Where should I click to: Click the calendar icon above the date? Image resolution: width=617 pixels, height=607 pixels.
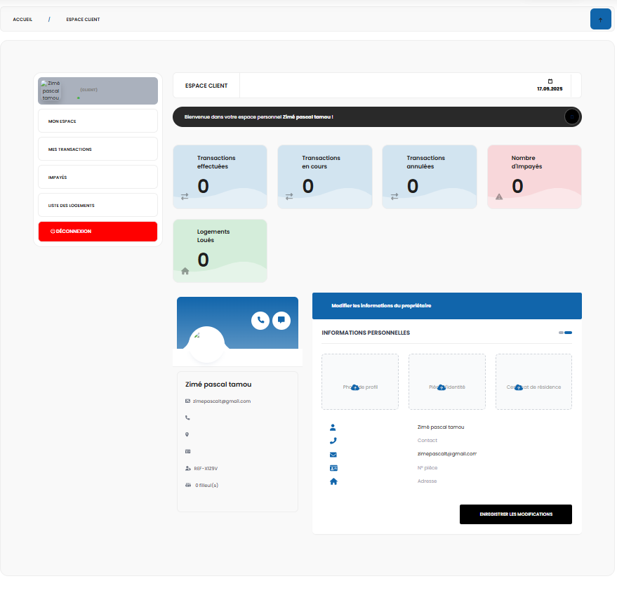[x=550, y=81]
